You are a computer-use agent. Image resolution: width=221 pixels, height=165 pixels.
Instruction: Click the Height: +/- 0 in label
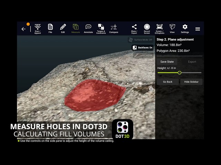166,68
